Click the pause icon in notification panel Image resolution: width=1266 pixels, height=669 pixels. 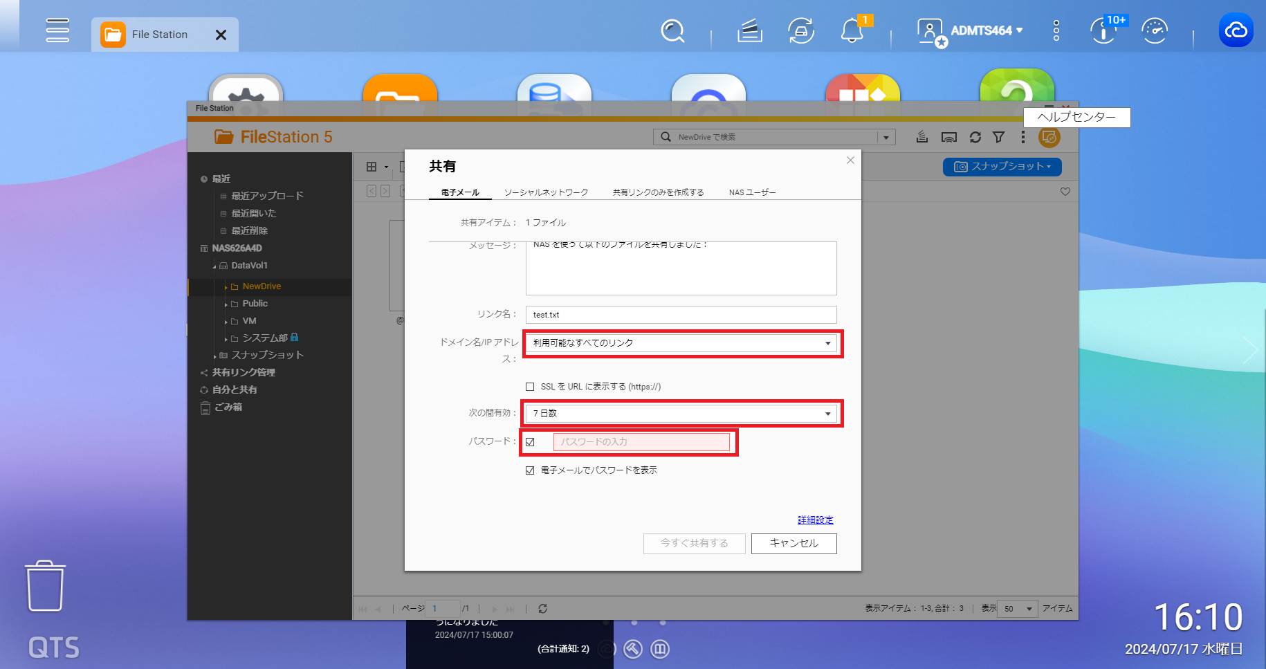[660, 649]
